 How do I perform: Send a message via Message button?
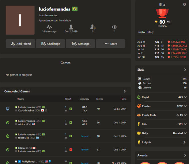(81, 44)
